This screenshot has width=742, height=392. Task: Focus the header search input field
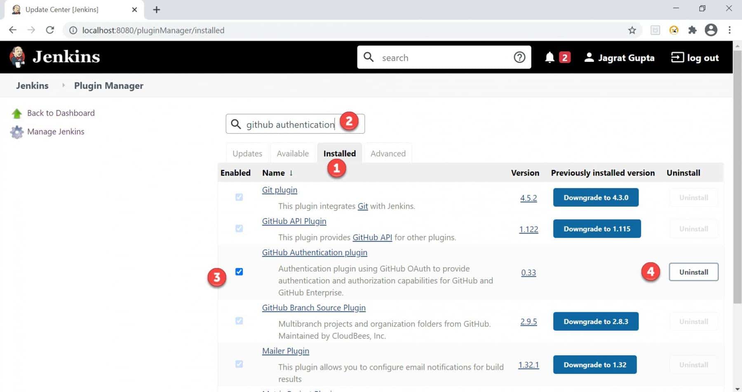pyautogui.click(x=444, y=57)
